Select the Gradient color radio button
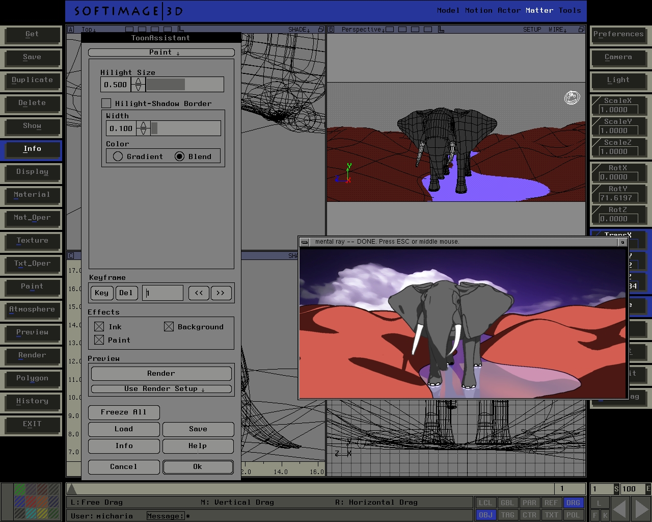The image size is (652, 522). pos(118,156)
